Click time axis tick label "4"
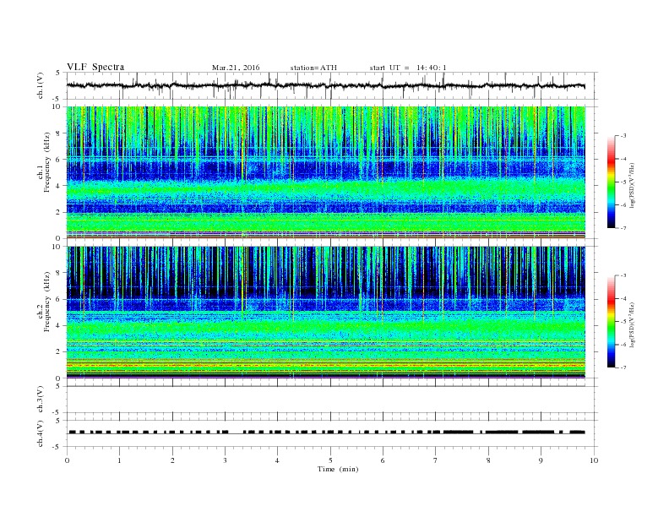Screen dimensions: 669x517 tap(278, 460)
